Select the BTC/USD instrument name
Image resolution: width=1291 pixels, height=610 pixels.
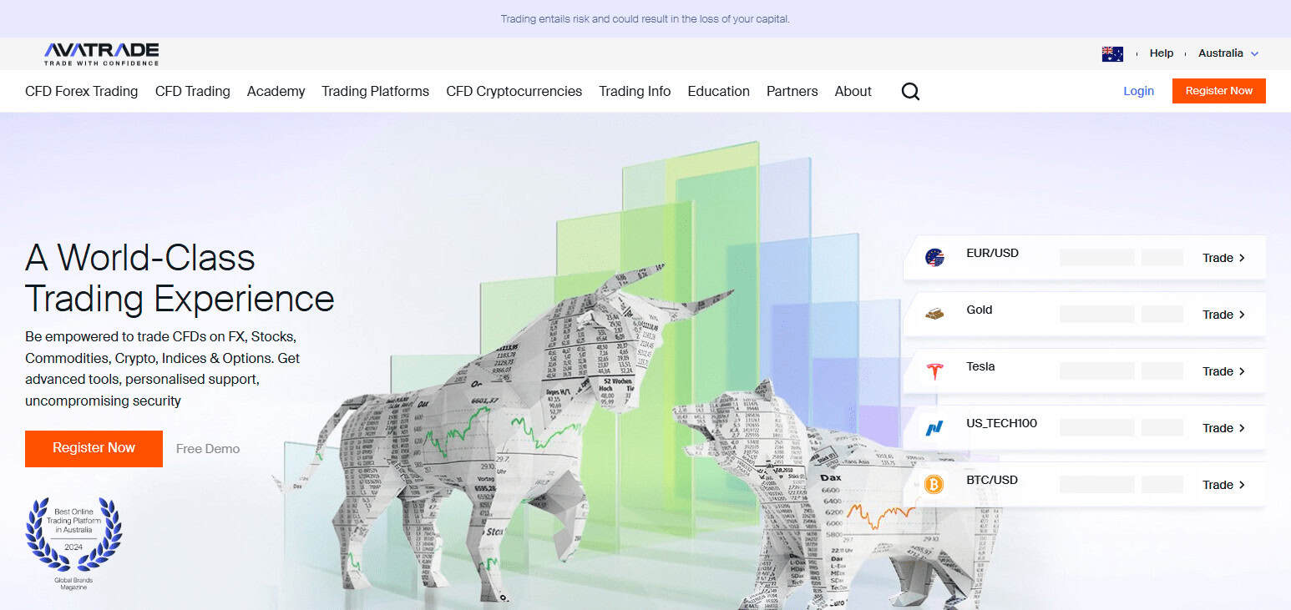click(x=992, y=480)
